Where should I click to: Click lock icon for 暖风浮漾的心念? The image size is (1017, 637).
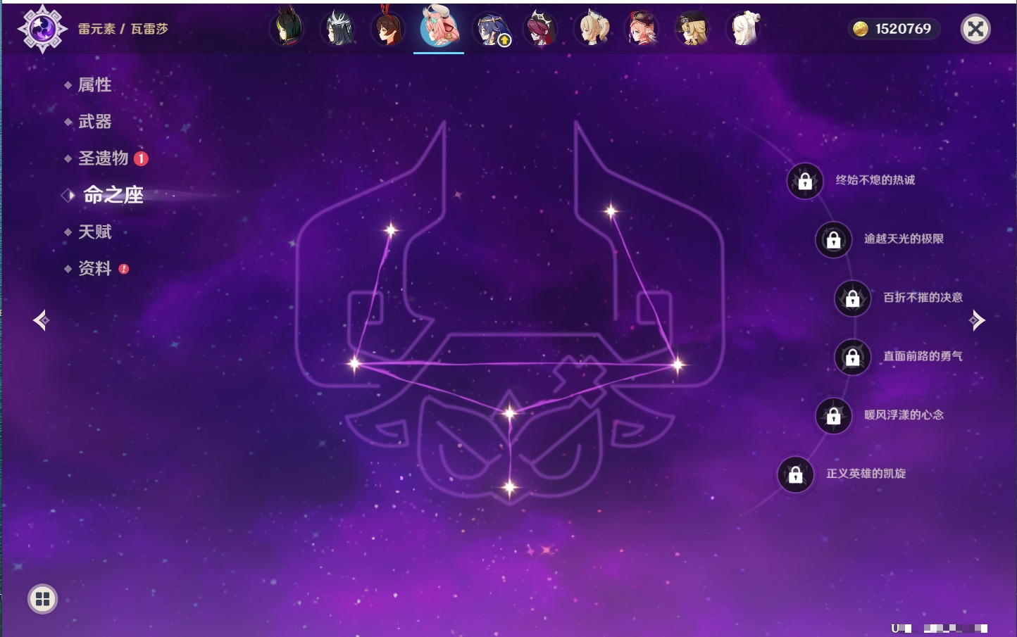[x=833, y=415]
